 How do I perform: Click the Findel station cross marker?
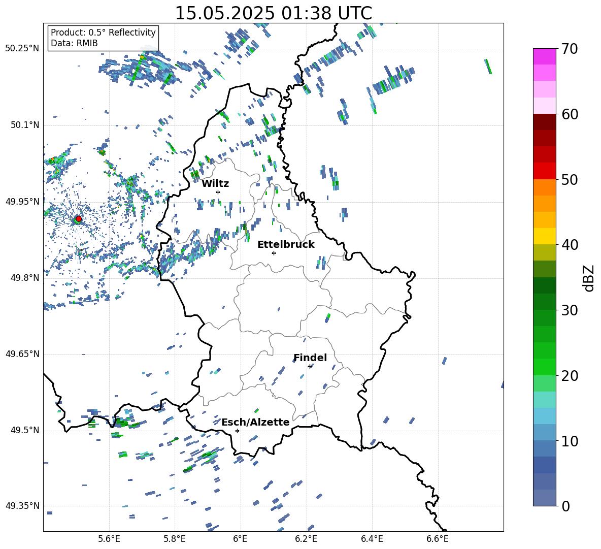(x=310, y=367)
